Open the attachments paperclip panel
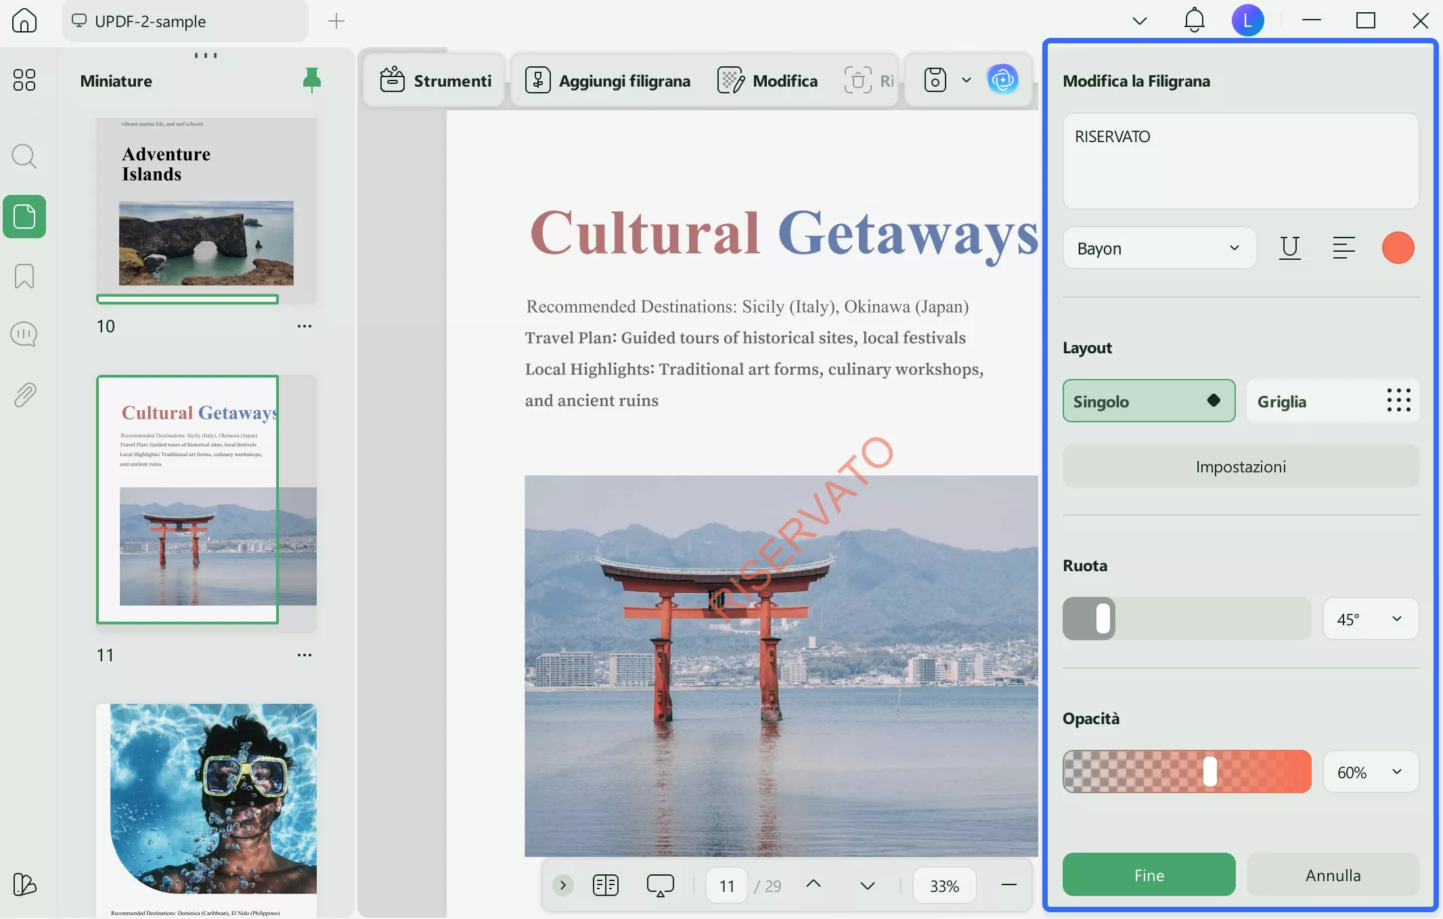 24,395
